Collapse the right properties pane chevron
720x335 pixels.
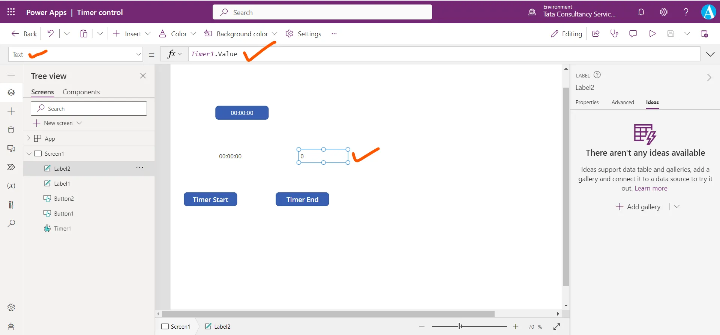click(709, 77)
